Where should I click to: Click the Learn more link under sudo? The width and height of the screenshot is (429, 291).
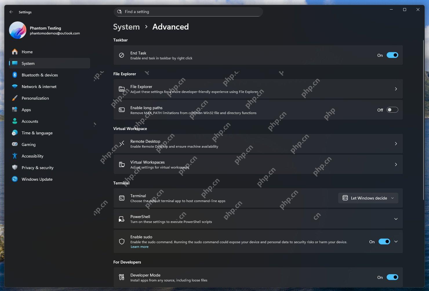[x=139, y=247]
